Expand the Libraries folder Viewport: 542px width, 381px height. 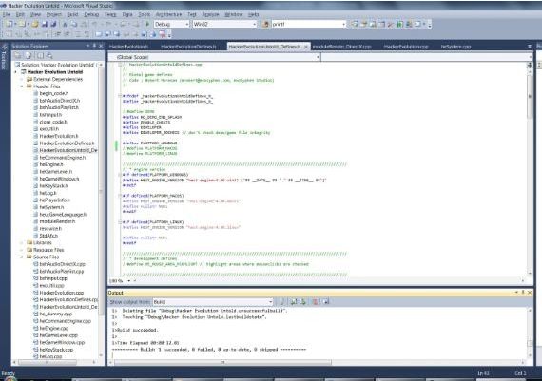point(22,242)
